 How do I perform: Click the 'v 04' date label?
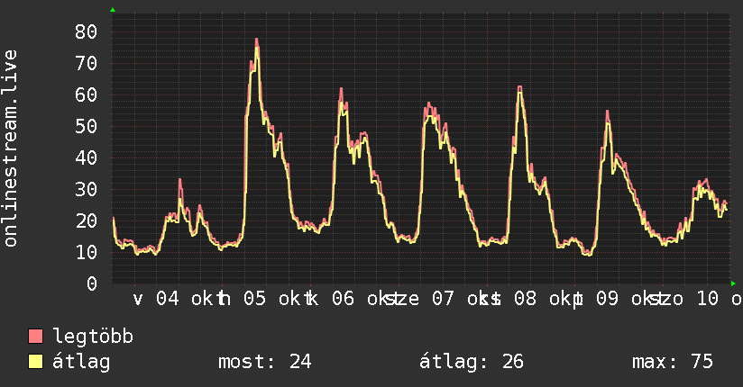(156, 299)
